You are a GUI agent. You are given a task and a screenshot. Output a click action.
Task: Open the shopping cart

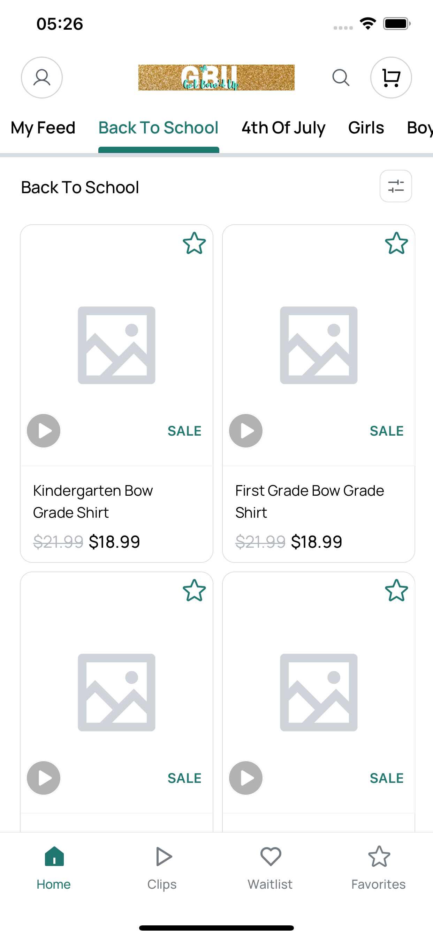pos(391,78)
